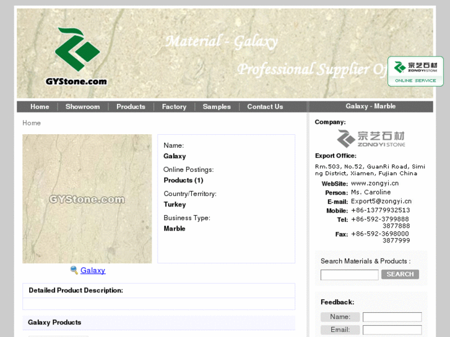
Task: Open the Showroom menu item
Action: [x=82, y=107]
